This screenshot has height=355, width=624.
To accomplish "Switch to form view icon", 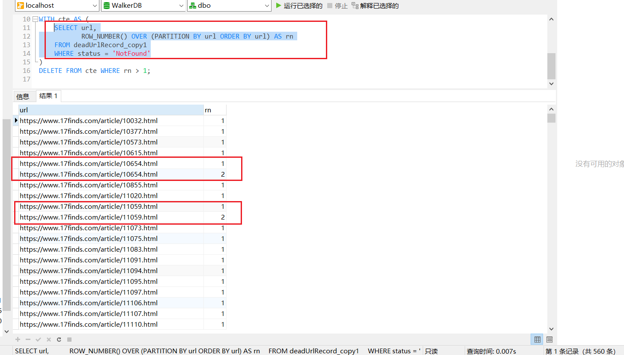I will pos(549,340).
